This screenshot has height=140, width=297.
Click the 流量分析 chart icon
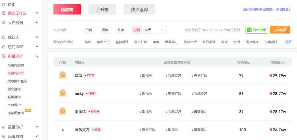pos(3,56)
